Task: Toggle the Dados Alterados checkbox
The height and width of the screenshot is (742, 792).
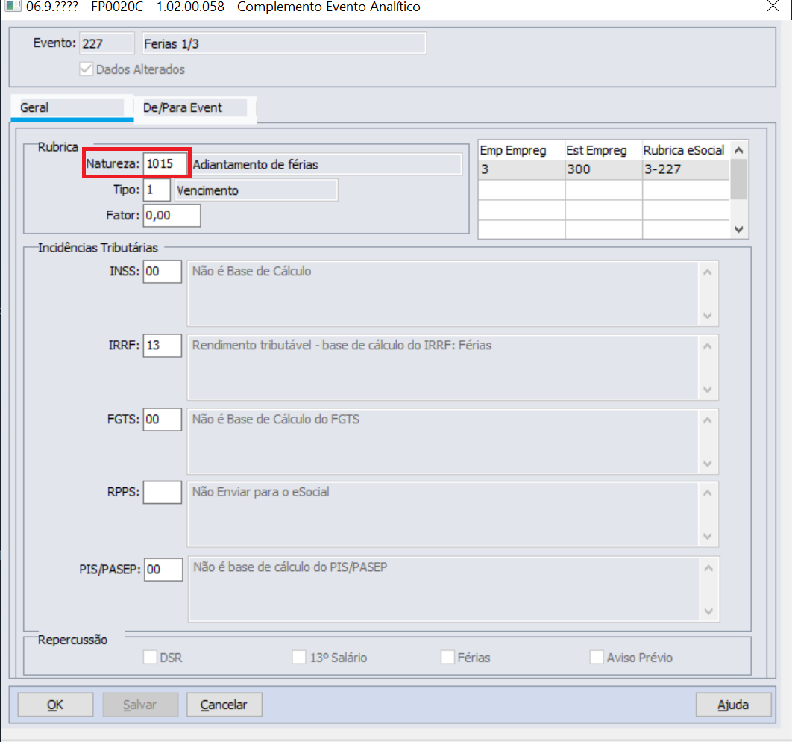Action: 87,69
